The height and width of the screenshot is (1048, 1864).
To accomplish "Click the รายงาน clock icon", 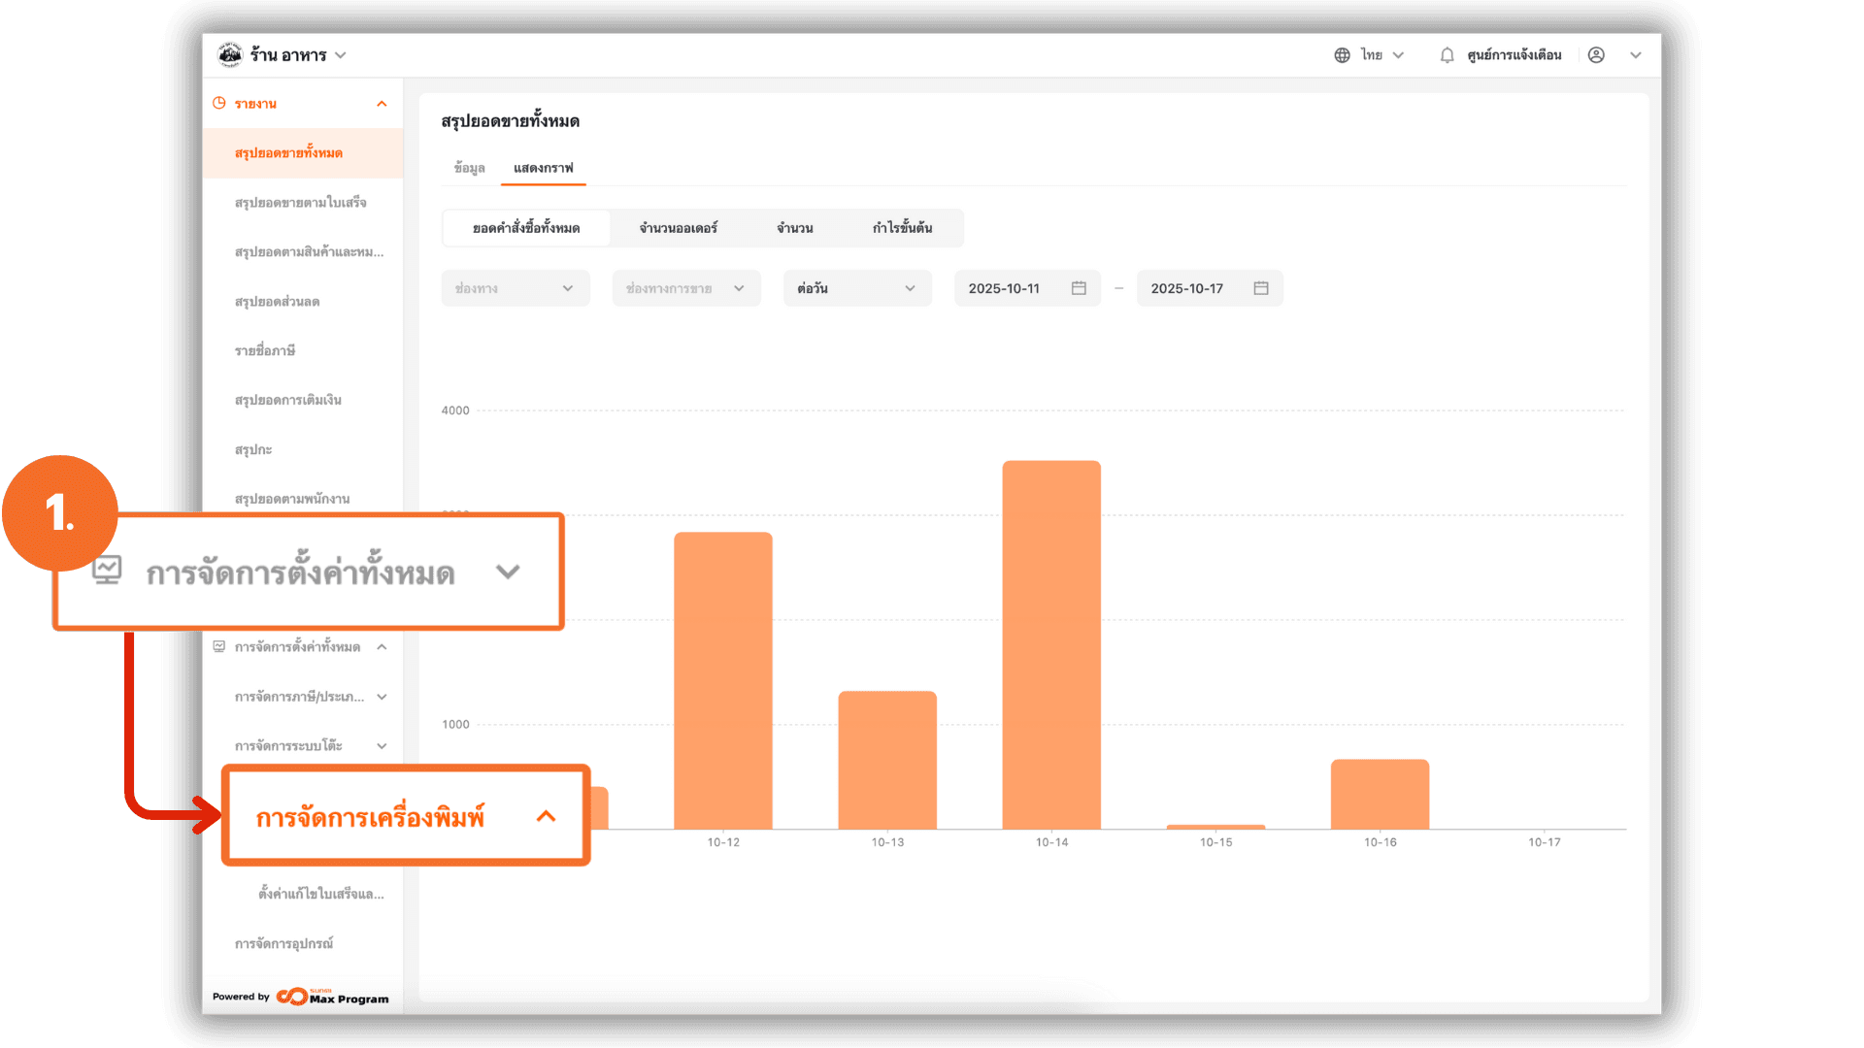I will click(x=219, y=103).
